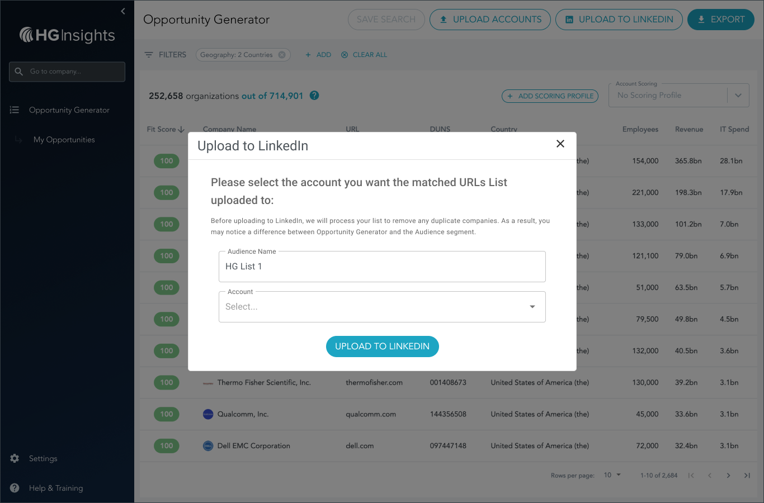This screenshot has height=503, width=764.
Task: Open Opportunity Generator in the sidebar
Action: [x=69, y=110]
